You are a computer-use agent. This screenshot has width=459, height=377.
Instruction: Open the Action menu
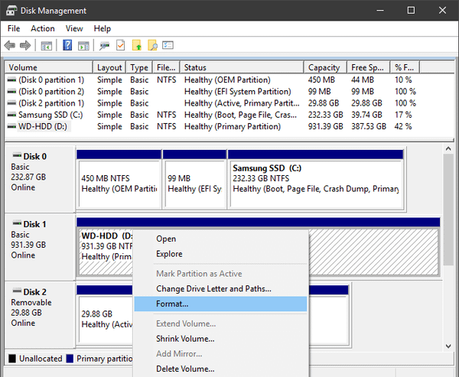(43, 29)
